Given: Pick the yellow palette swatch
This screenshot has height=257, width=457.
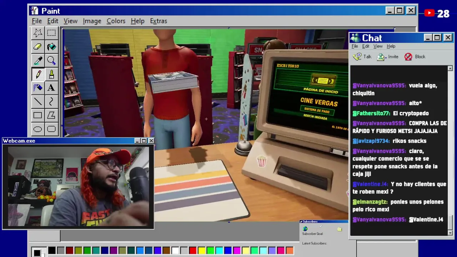Looking at the screenshot, I should (201, 251).
